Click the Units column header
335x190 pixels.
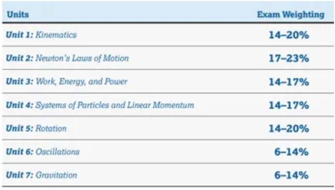click(x=18, y=14)
